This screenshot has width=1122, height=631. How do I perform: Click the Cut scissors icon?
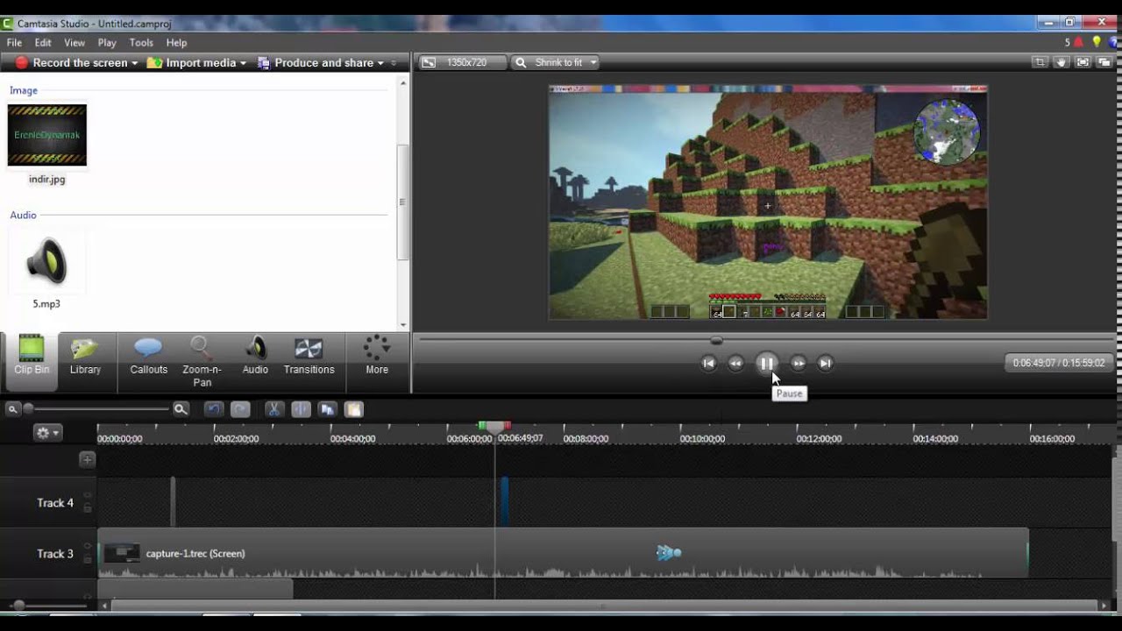click(x=273, y=409)
